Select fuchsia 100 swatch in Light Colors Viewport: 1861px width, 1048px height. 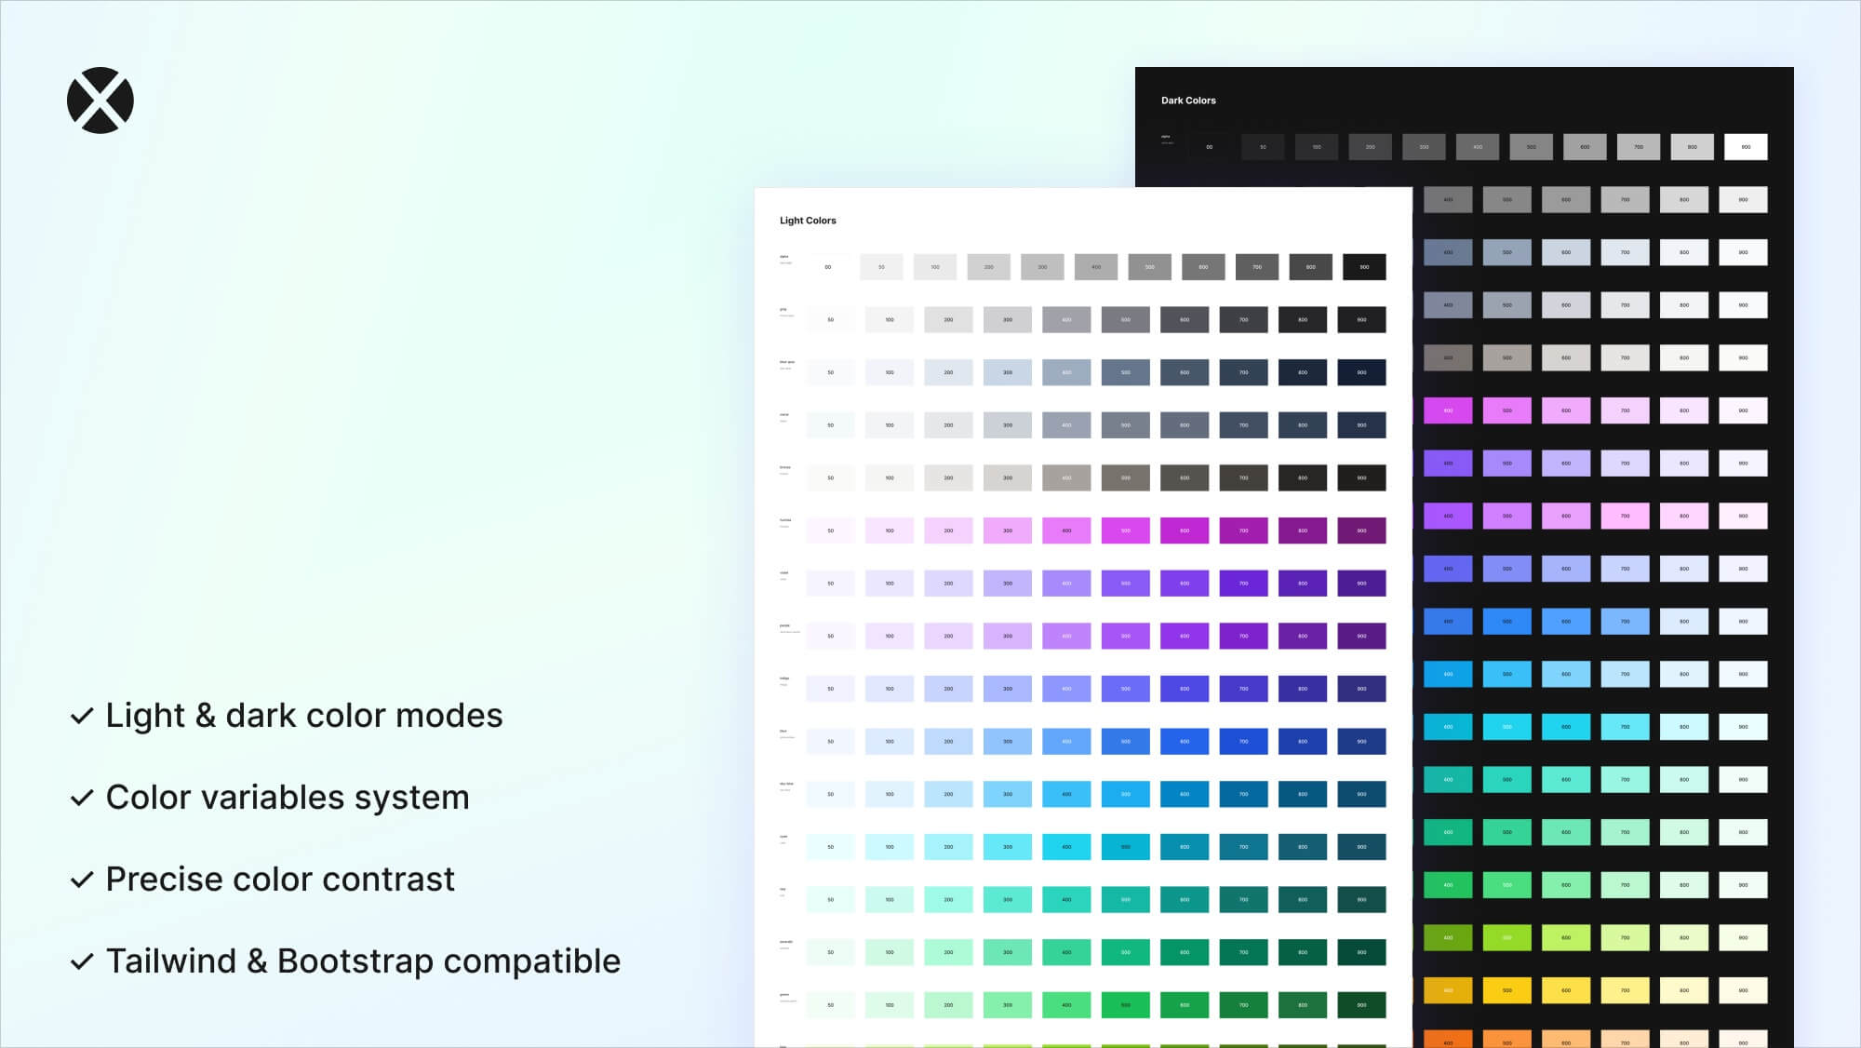(889, 531)
